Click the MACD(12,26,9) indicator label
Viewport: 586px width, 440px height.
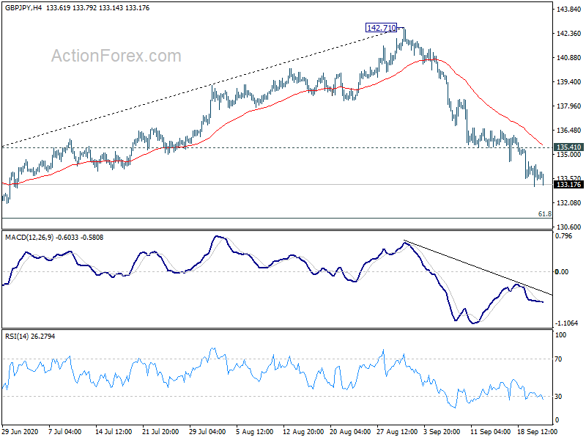click(29, 237)
